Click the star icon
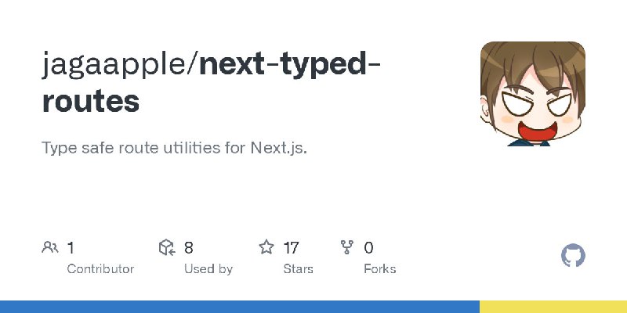Screen dimensions: 627x313 point(266,247)
